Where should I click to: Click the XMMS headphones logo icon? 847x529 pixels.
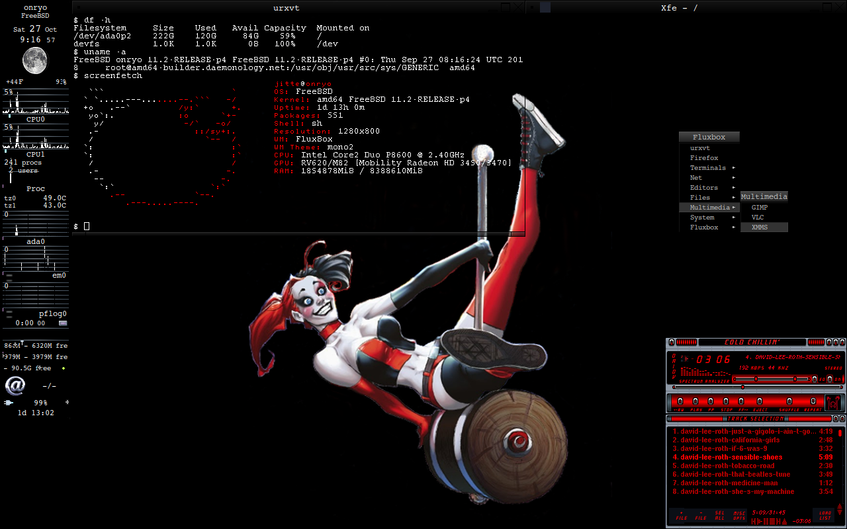pyautogui.click(x=832, y=402)
